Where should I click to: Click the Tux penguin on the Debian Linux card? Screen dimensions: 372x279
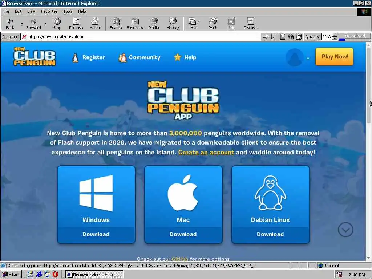click(x=270, y=193)
